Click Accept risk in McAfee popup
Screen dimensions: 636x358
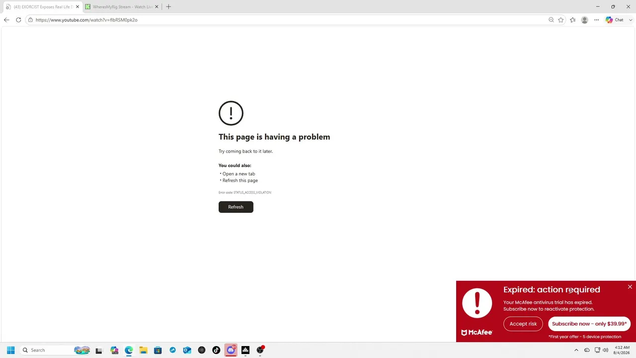tap(523, 324)
